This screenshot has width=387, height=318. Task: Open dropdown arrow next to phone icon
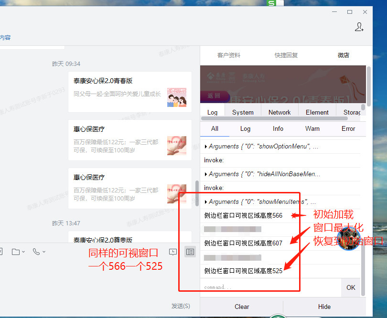[44, 252]
